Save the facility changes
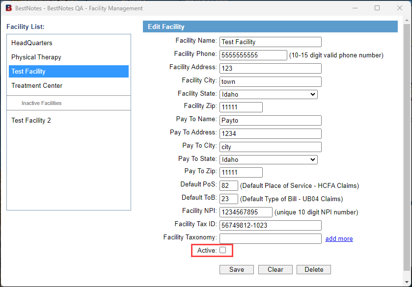Image resolution: width=412 pixels, height=287 pixels. coord(237,270)
